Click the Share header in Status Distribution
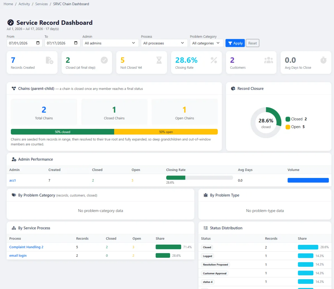 [302, 239]
